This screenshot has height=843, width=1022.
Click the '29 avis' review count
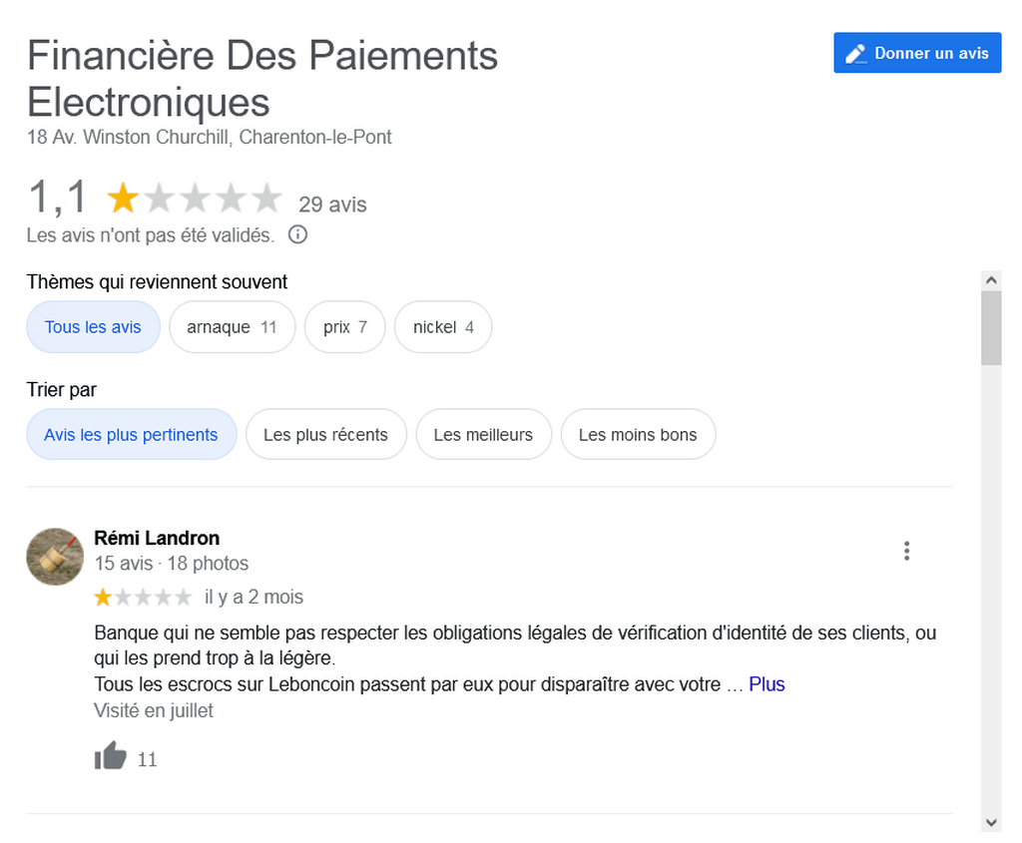click(332, 205)
